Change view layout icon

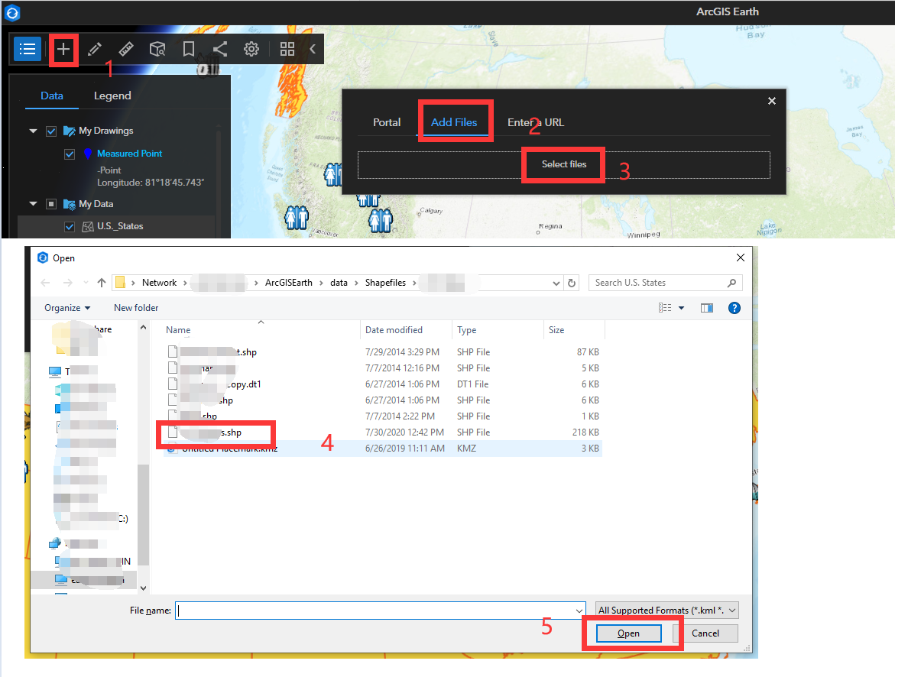pos(664,308)
